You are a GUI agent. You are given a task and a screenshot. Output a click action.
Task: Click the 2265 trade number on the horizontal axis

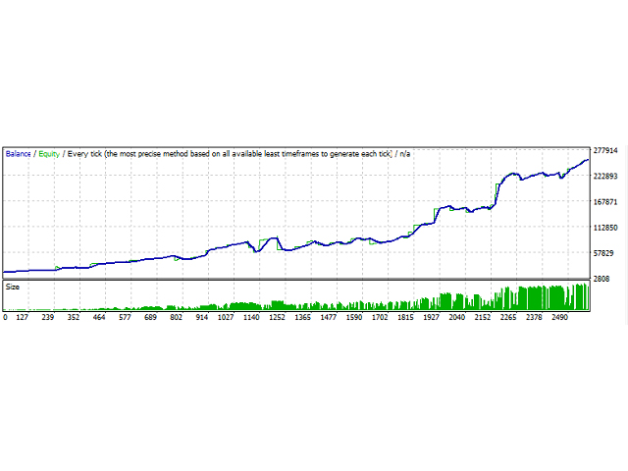(507, 318)
